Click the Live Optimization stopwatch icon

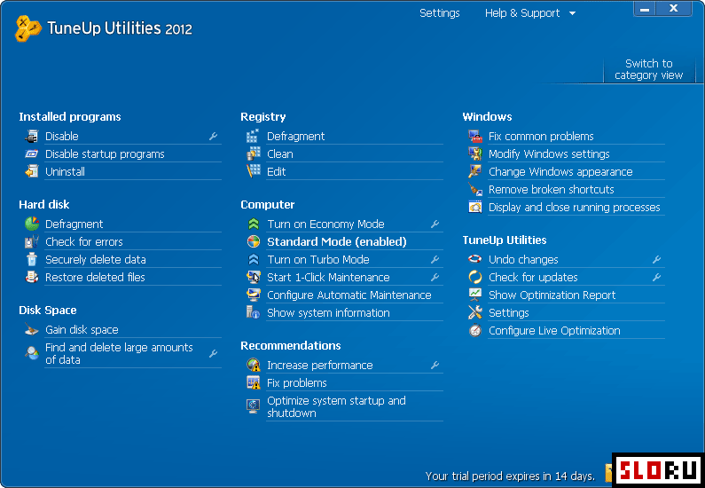475,331
